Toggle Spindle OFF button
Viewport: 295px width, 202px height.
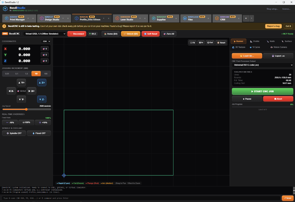pyautogui.click(x=14, y=133)
